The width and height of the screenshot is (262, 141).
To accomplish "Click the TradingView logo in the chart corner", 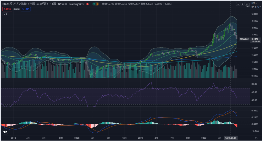I will (x=5, y=132).
